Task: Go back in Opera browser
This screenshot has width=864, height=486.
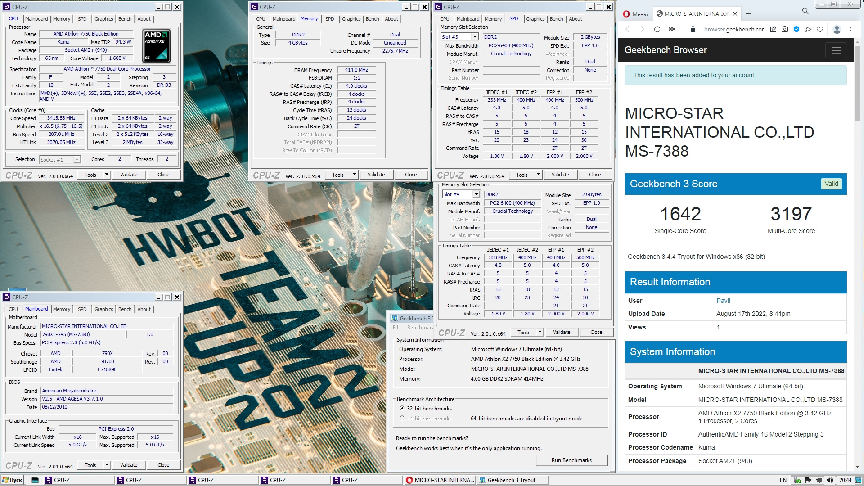Action: click(628, 29)
